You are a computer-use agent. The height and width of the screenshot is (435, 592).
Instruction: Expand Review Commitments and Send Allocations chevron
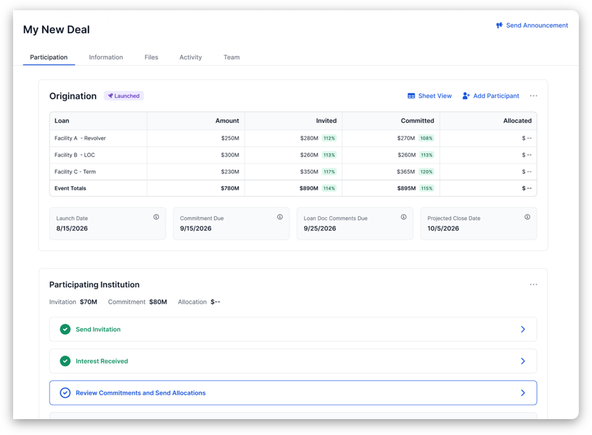point(523,393)
